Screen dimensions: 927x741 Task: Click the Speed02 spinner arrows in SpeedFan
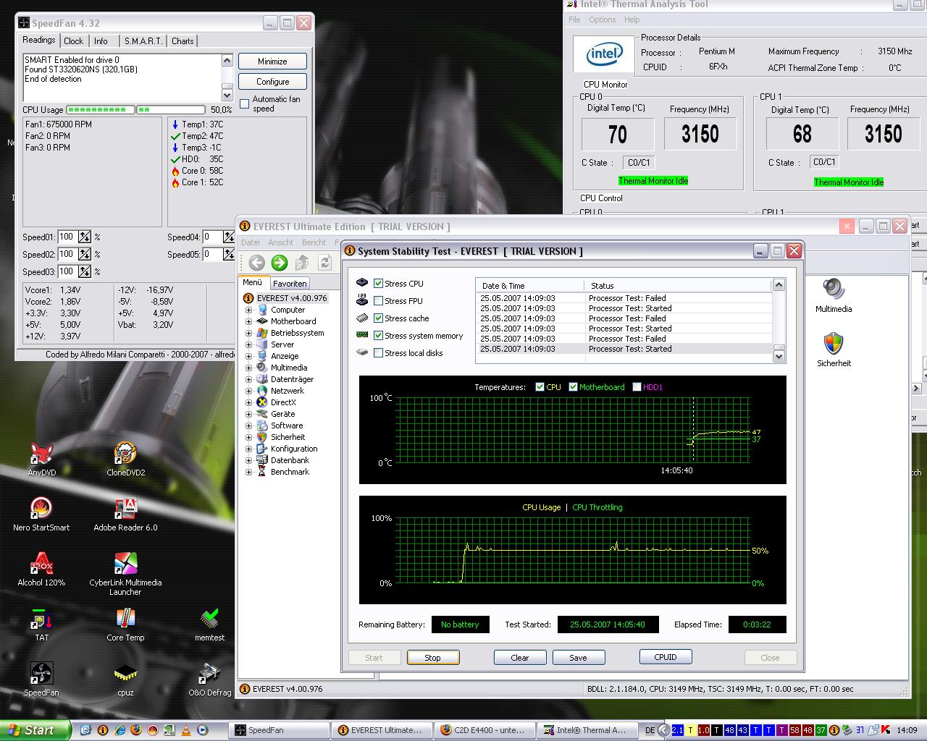pos(85,254)
